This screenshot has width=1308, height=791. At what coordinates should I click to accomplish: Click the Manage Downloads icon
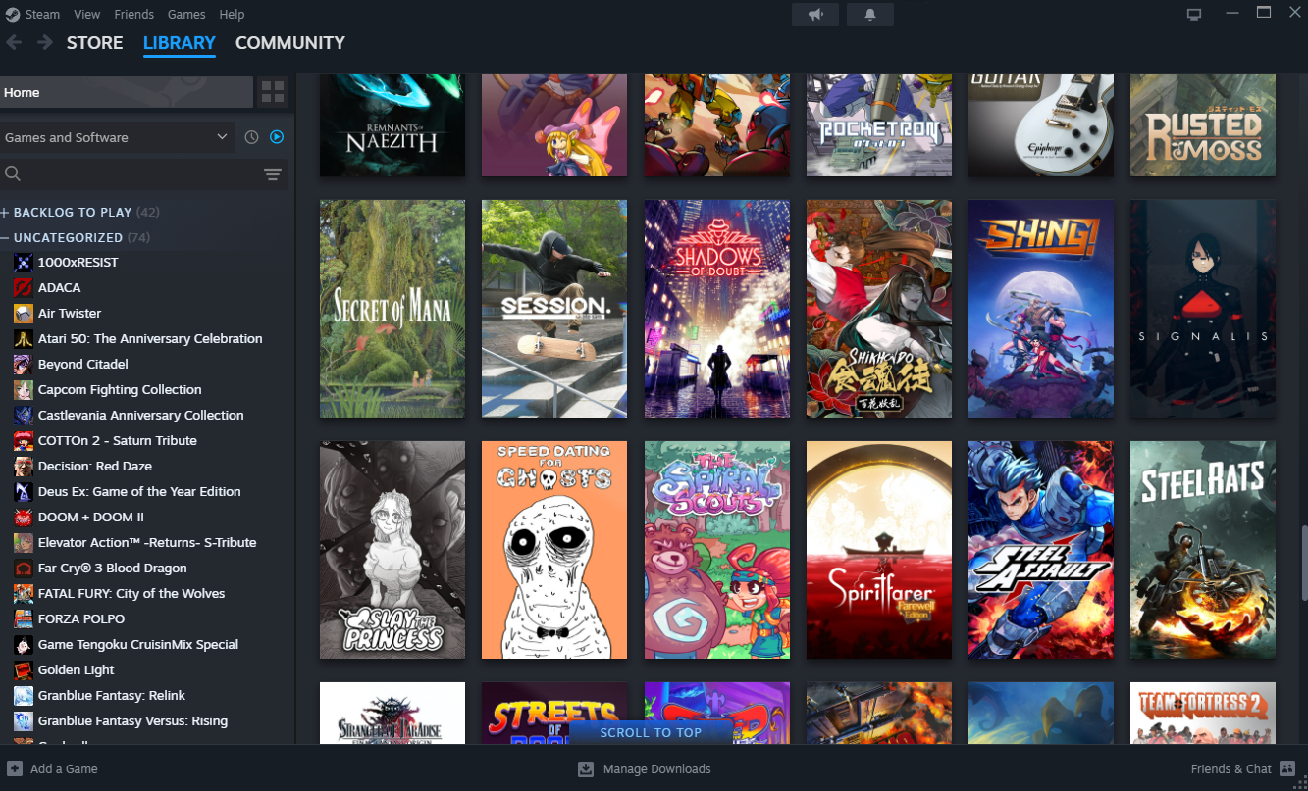pos(586,768)
